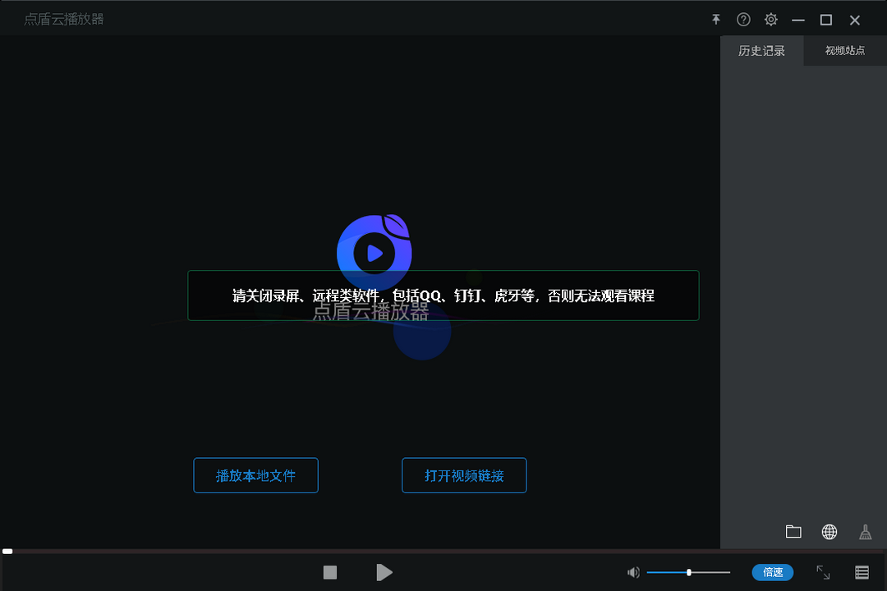887x591 pixels.
Task: Click the 打开视频链接 button
Action: [x=464, y=475]
